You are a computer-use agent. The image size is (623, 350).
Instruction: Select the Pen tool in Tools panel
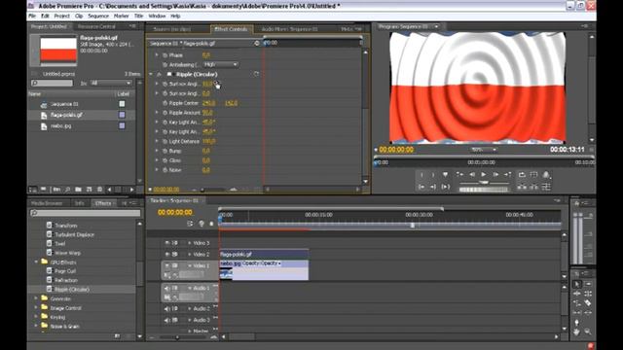click(577, 322)
